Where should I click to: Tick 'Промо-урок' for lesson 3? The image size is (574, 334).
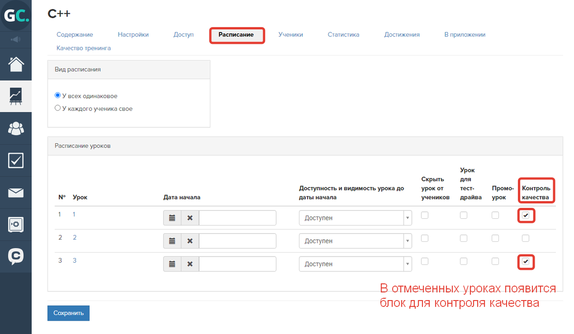(x=495, y=261)
